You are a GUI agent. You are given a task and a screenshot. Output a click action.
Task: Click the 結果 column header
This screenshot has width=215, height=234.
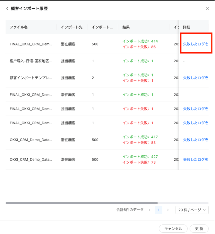(x=126, y=27)
